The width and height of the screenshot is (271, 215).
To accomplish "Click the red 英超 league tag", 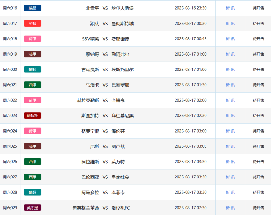I will point(32,23).
